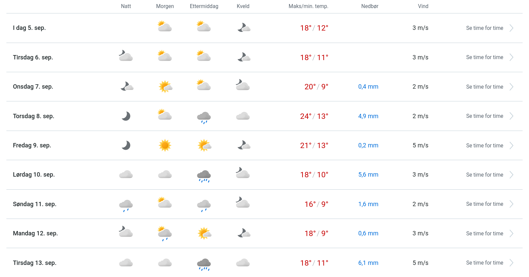Screen dimensions: 529x277
Task: Expand the Lørdag 10. sep. row chevron
Action: (x=512, y=175)
